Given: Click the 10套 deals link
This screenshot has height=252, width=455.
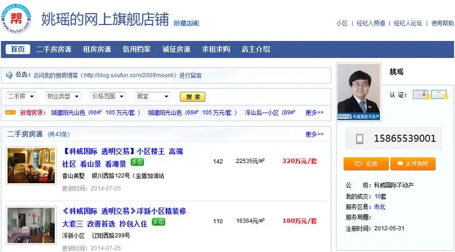Looking at the screenshot, I should pos(380,197).
